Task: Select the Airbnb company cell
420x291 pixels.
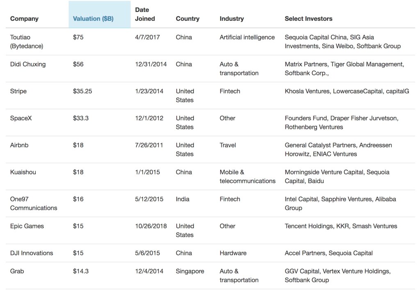Action: [x=19, y=145]
